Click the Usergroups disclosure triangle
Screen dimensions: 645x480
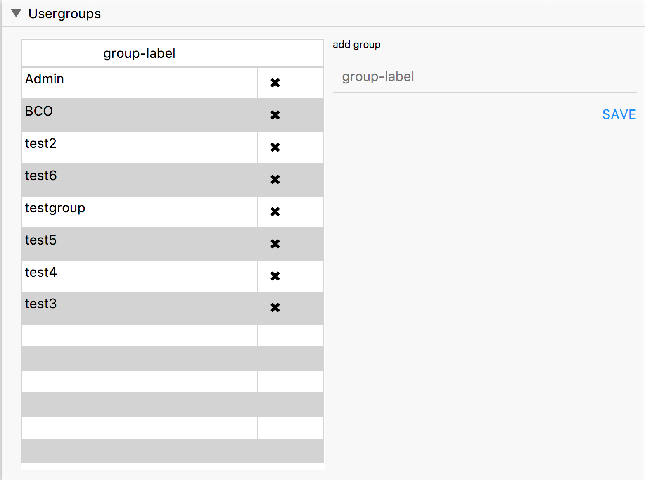point(16,13)
